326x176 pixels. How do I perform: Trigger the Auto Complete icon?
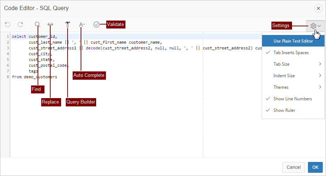[x=82, y=25]
